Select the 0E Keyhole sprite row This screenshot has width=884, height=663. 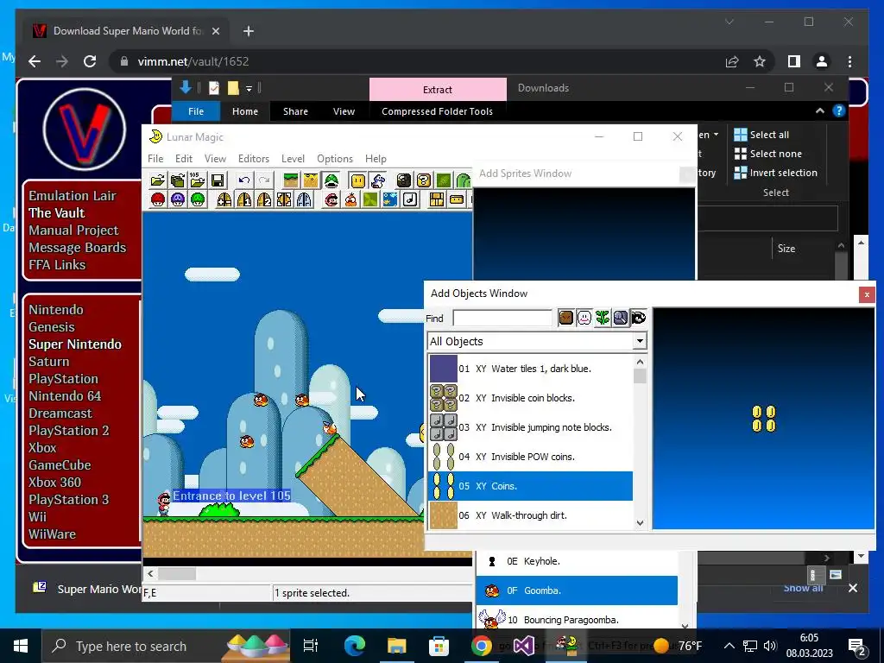(577, 561)
